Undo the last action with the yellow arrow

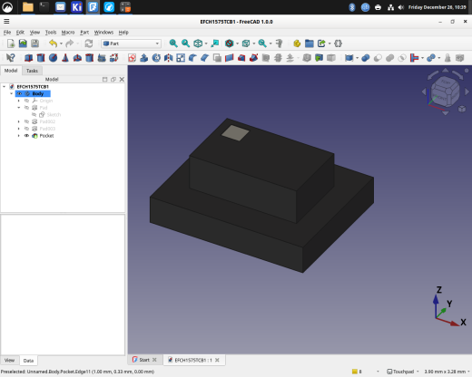click(x=53, y=43)
